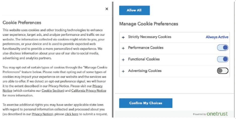
Task: Click the OneTrust logo
Action: [x=217, y=114]
